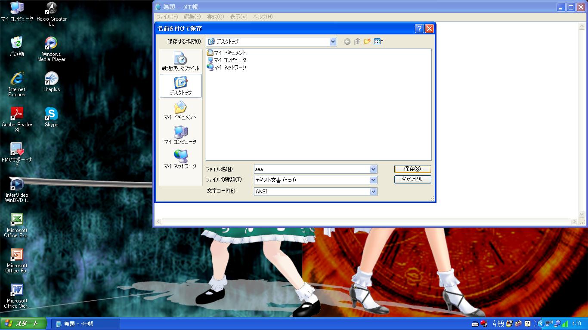Click the キャンセル cancel button

[x=412, y=179]
